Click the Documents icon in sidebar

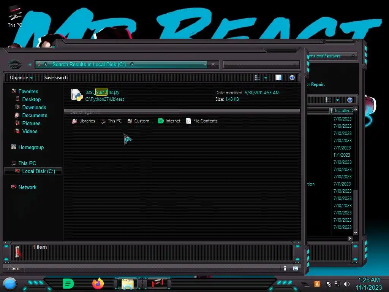pyautogui.click(x=17, y=115)
